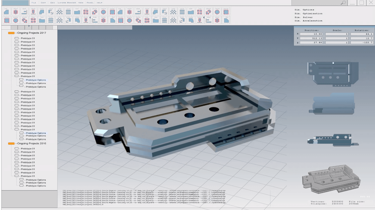Viewport: 375px width, 210px height.
Task: Click the leftmost icon in the top toolbar row
Action: point(6,11)
